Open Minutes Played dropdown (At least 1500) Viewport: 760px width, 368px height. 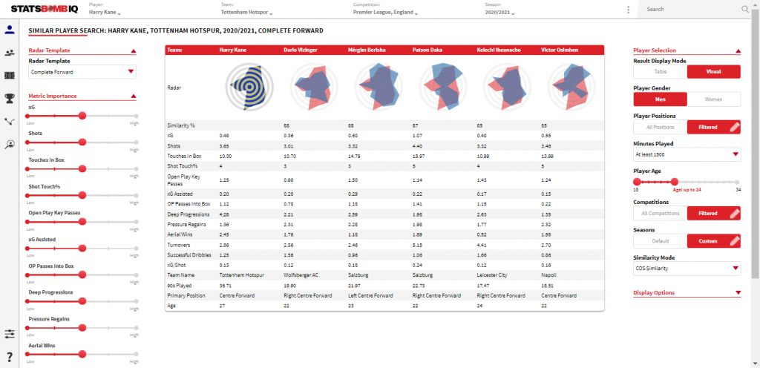[x=687, y=155]
